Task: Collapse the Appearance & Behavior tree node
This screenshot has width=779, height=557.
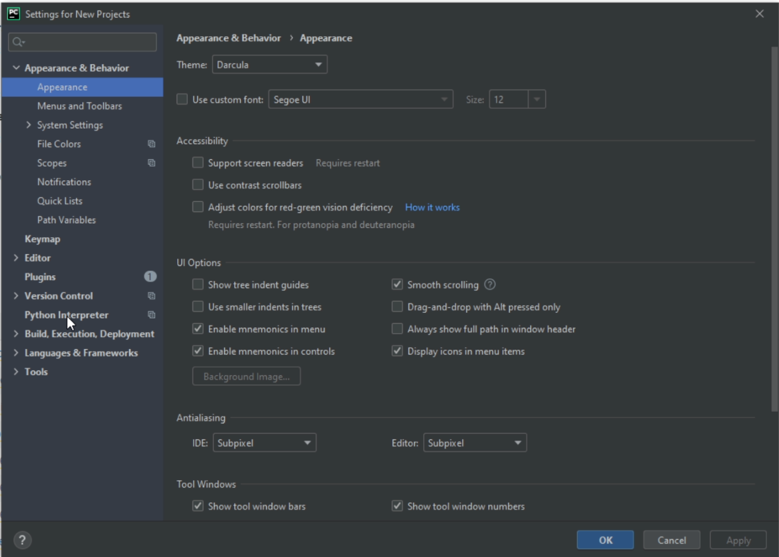Action: click(16, 68)
